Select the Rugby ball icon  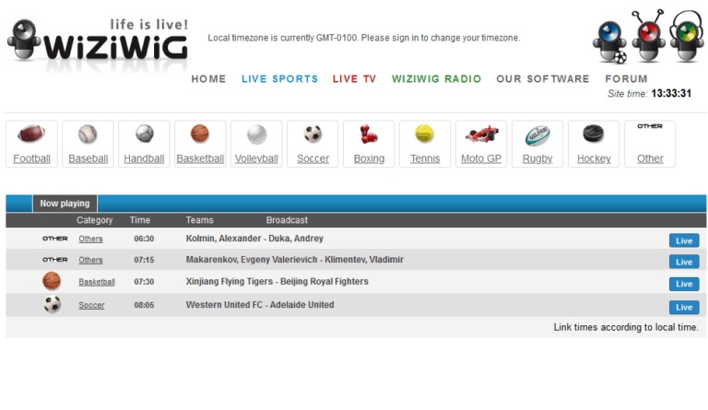(x=537, y=135)
